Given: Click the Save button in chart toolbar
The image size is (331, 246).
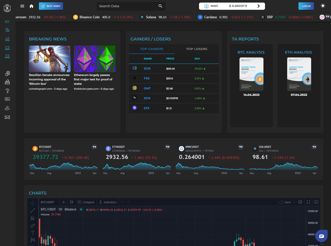Looking at the screenshot, I should [x=285, y=202].
